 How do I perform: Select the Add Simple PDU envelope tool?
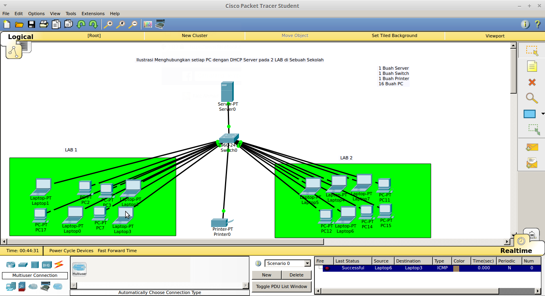[x=532, y=147]
